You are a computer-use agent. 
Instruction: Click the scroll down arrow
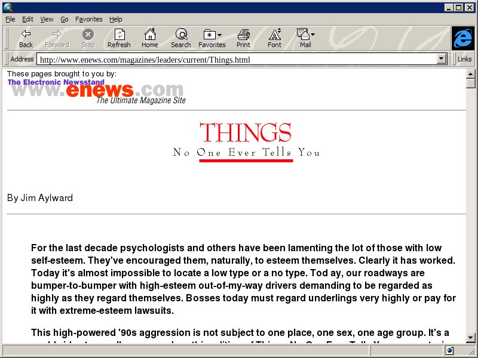471,338
